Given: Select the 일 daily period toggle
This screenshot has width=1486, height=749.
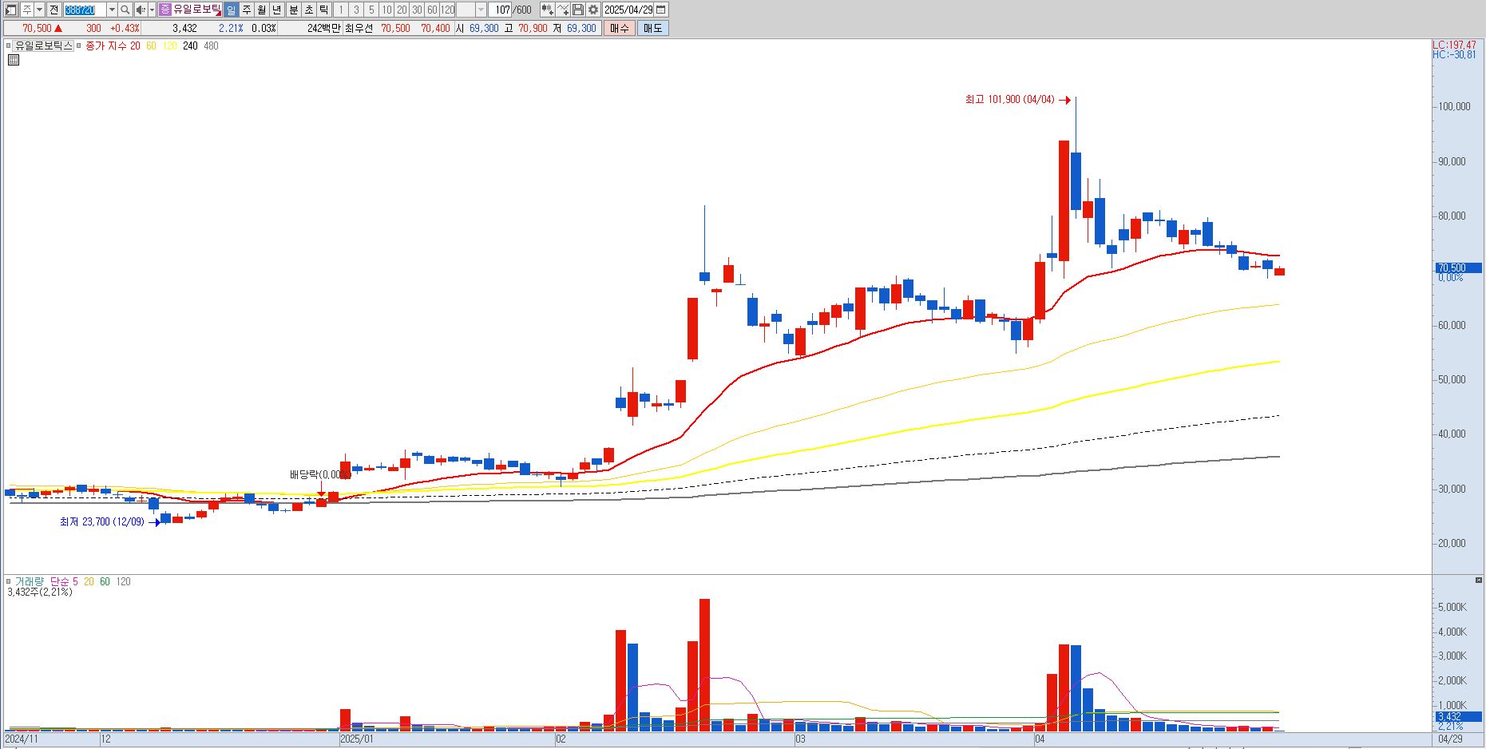Looking at the screenshot, I should click(x=231, y=10).
